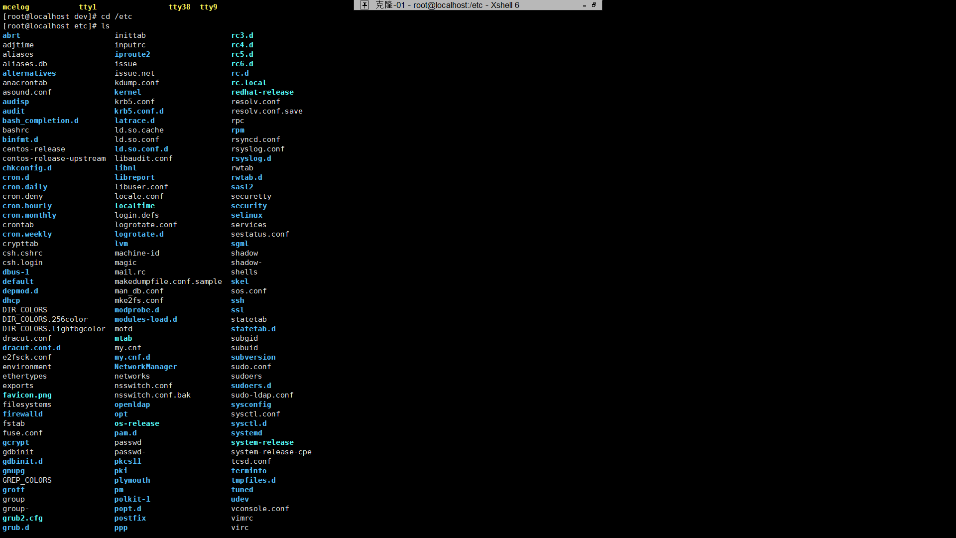Image resolution: width=956 pixels, height=538 pixels.
Task: Click the mcelog entry at top
Action: [16, 7]
